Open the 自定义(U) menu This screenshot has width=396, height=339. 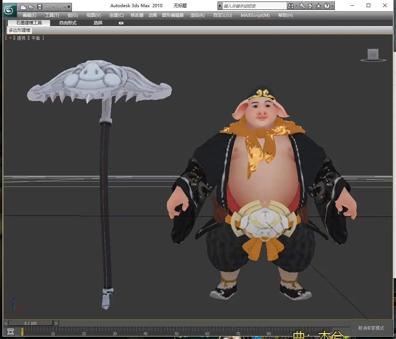tap(223, 15)
